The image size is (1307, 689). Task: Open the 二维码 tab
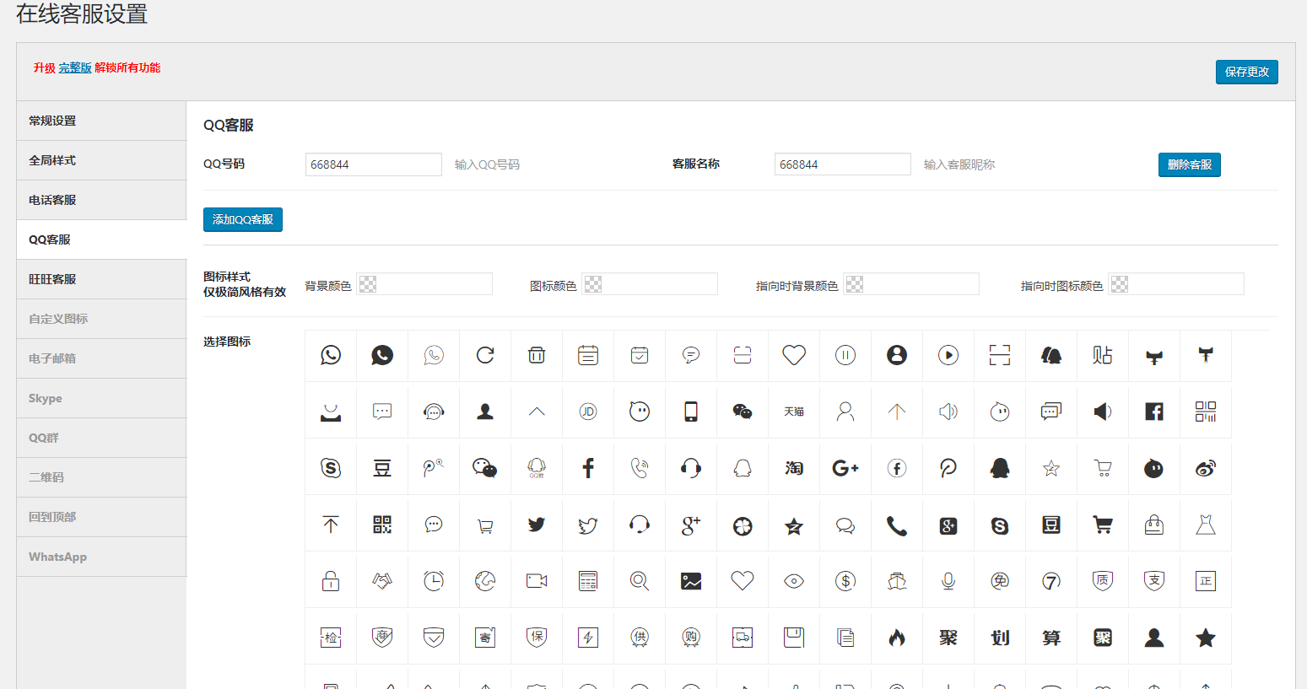[x=101, y=477]
